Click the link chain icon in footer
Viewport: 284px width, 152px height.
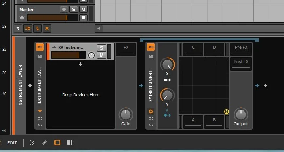(44, 143)
